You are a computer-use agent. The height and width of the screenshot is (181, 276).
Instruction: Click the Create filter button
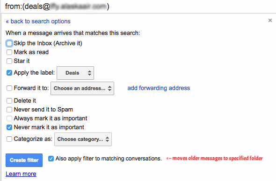click(24, 160)
